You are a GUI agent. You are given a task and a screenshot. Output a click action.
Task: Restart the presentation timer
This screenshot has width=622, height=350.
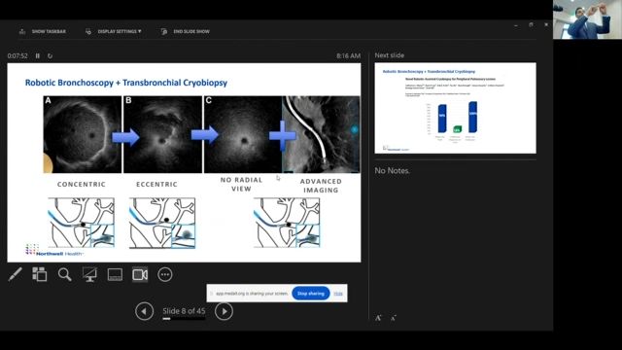click(50, 56)
